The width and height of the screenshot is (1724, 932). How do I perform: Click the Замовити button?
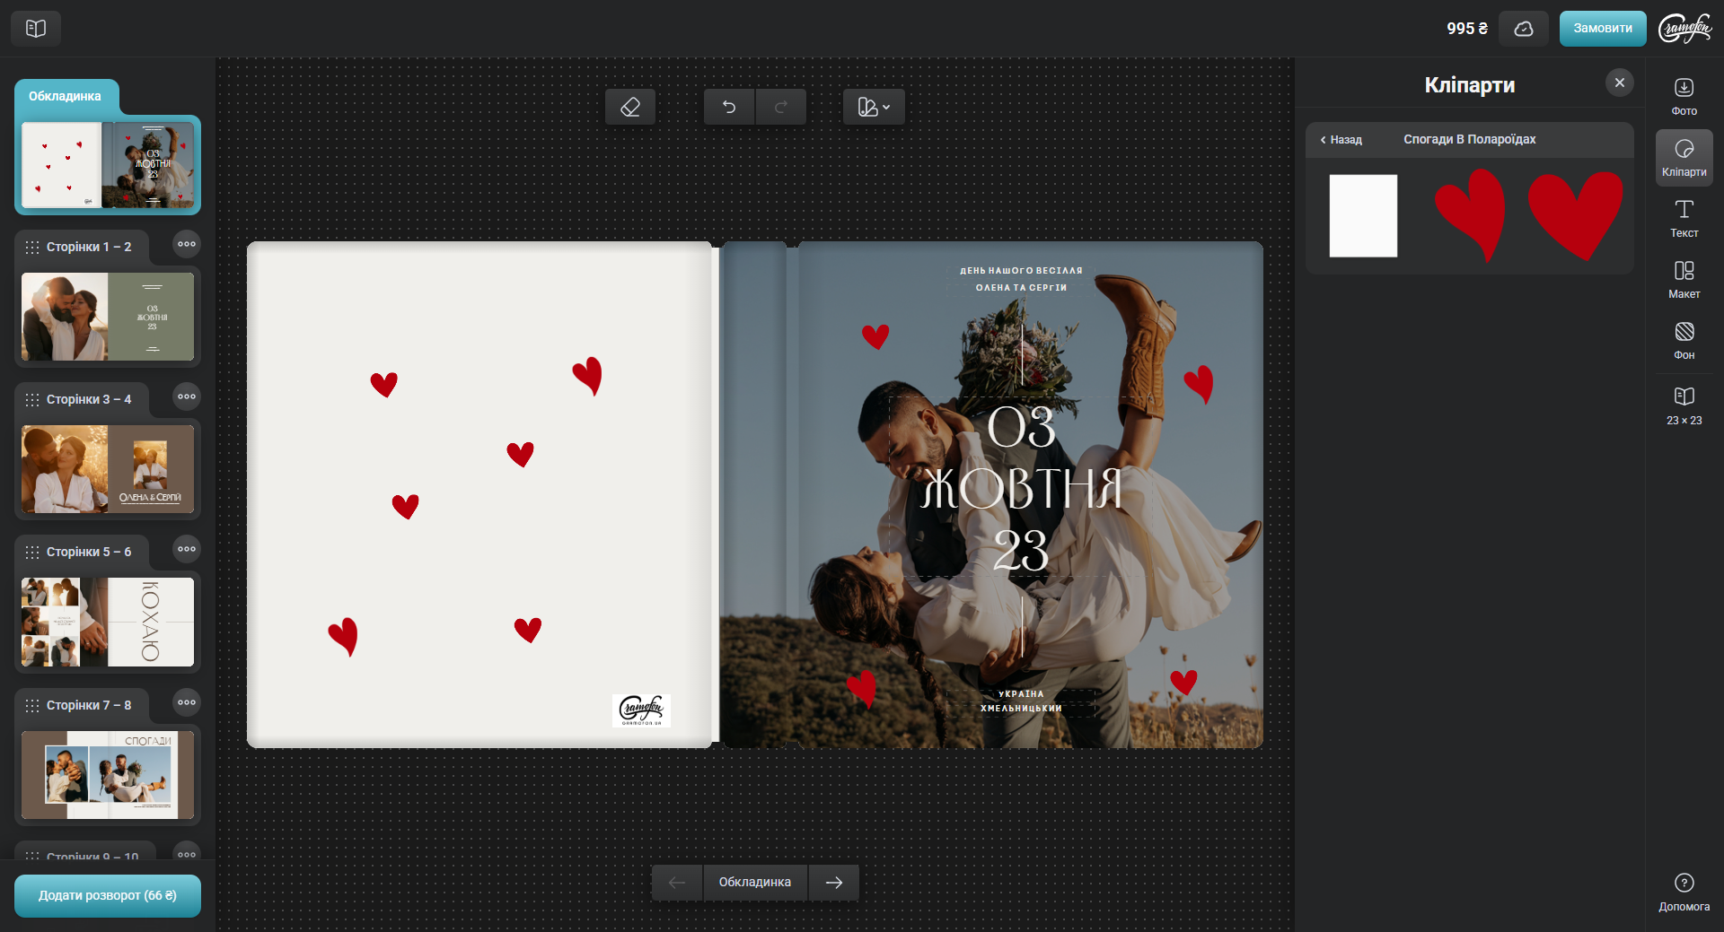[1602, 29]
